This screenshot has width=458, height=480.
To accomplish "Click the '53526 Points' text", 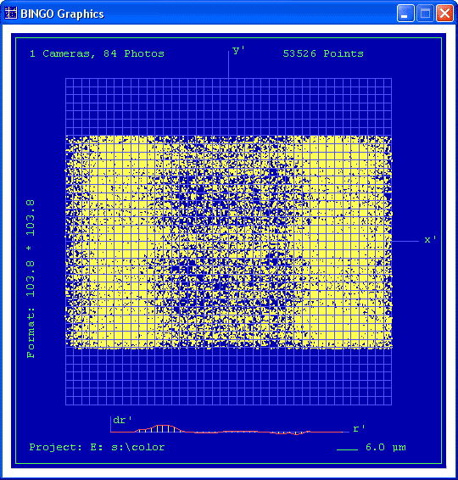I will pos(323,54).
